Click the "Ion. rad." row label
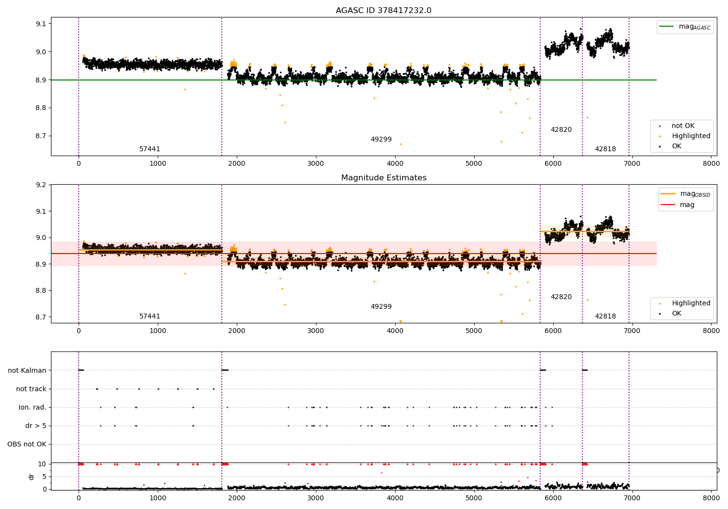This screenshot has height=509, width=728. 33,407
